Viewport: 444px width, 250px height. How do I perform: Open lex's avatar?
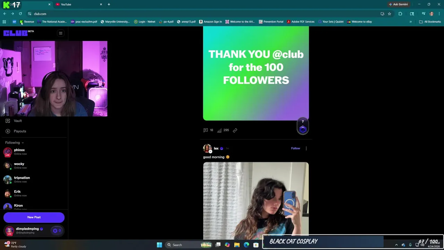(207, 149)
